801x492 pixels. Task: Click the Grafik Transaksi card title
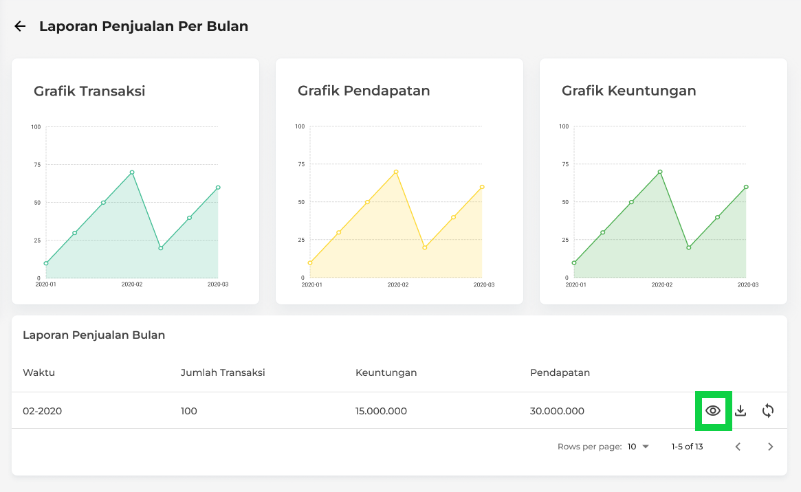coord(89,91)
